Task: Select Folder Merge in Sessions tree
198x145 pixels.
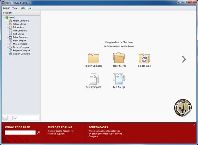Action: click(19, 24)
